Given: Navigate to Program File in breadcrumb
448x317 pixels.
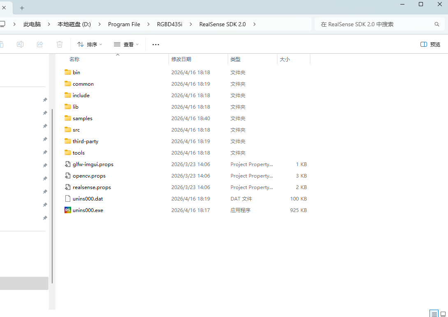Looking at the screenshot, I should coord(124,24).
